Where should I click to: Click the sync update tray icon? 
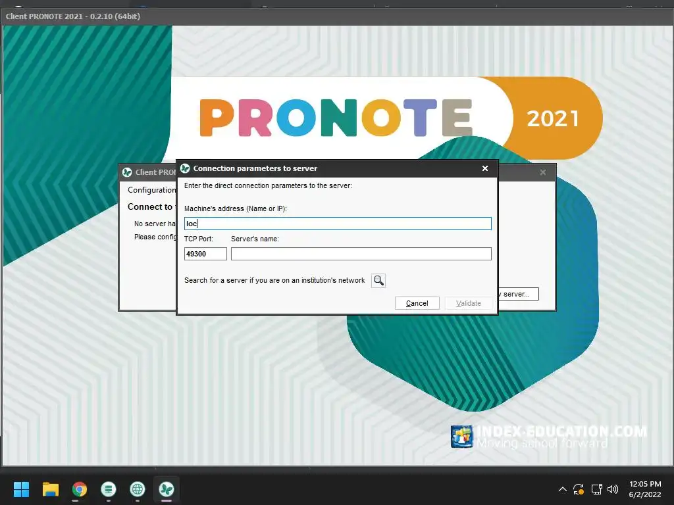click(579, 489)
